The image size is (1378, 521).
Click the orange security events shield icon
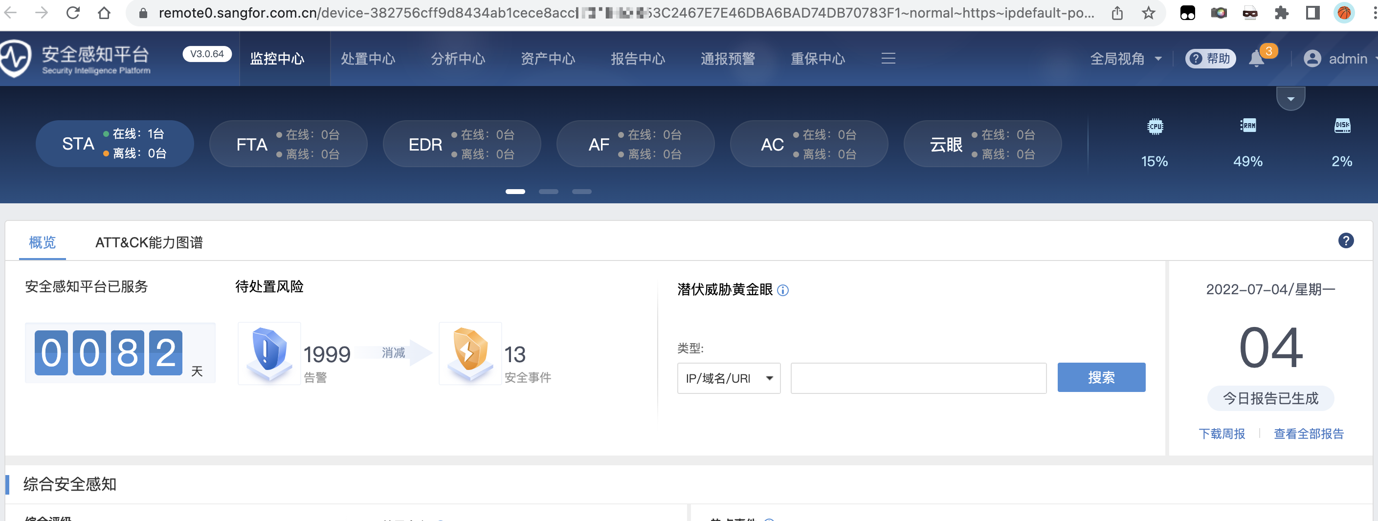pos(469,352)
